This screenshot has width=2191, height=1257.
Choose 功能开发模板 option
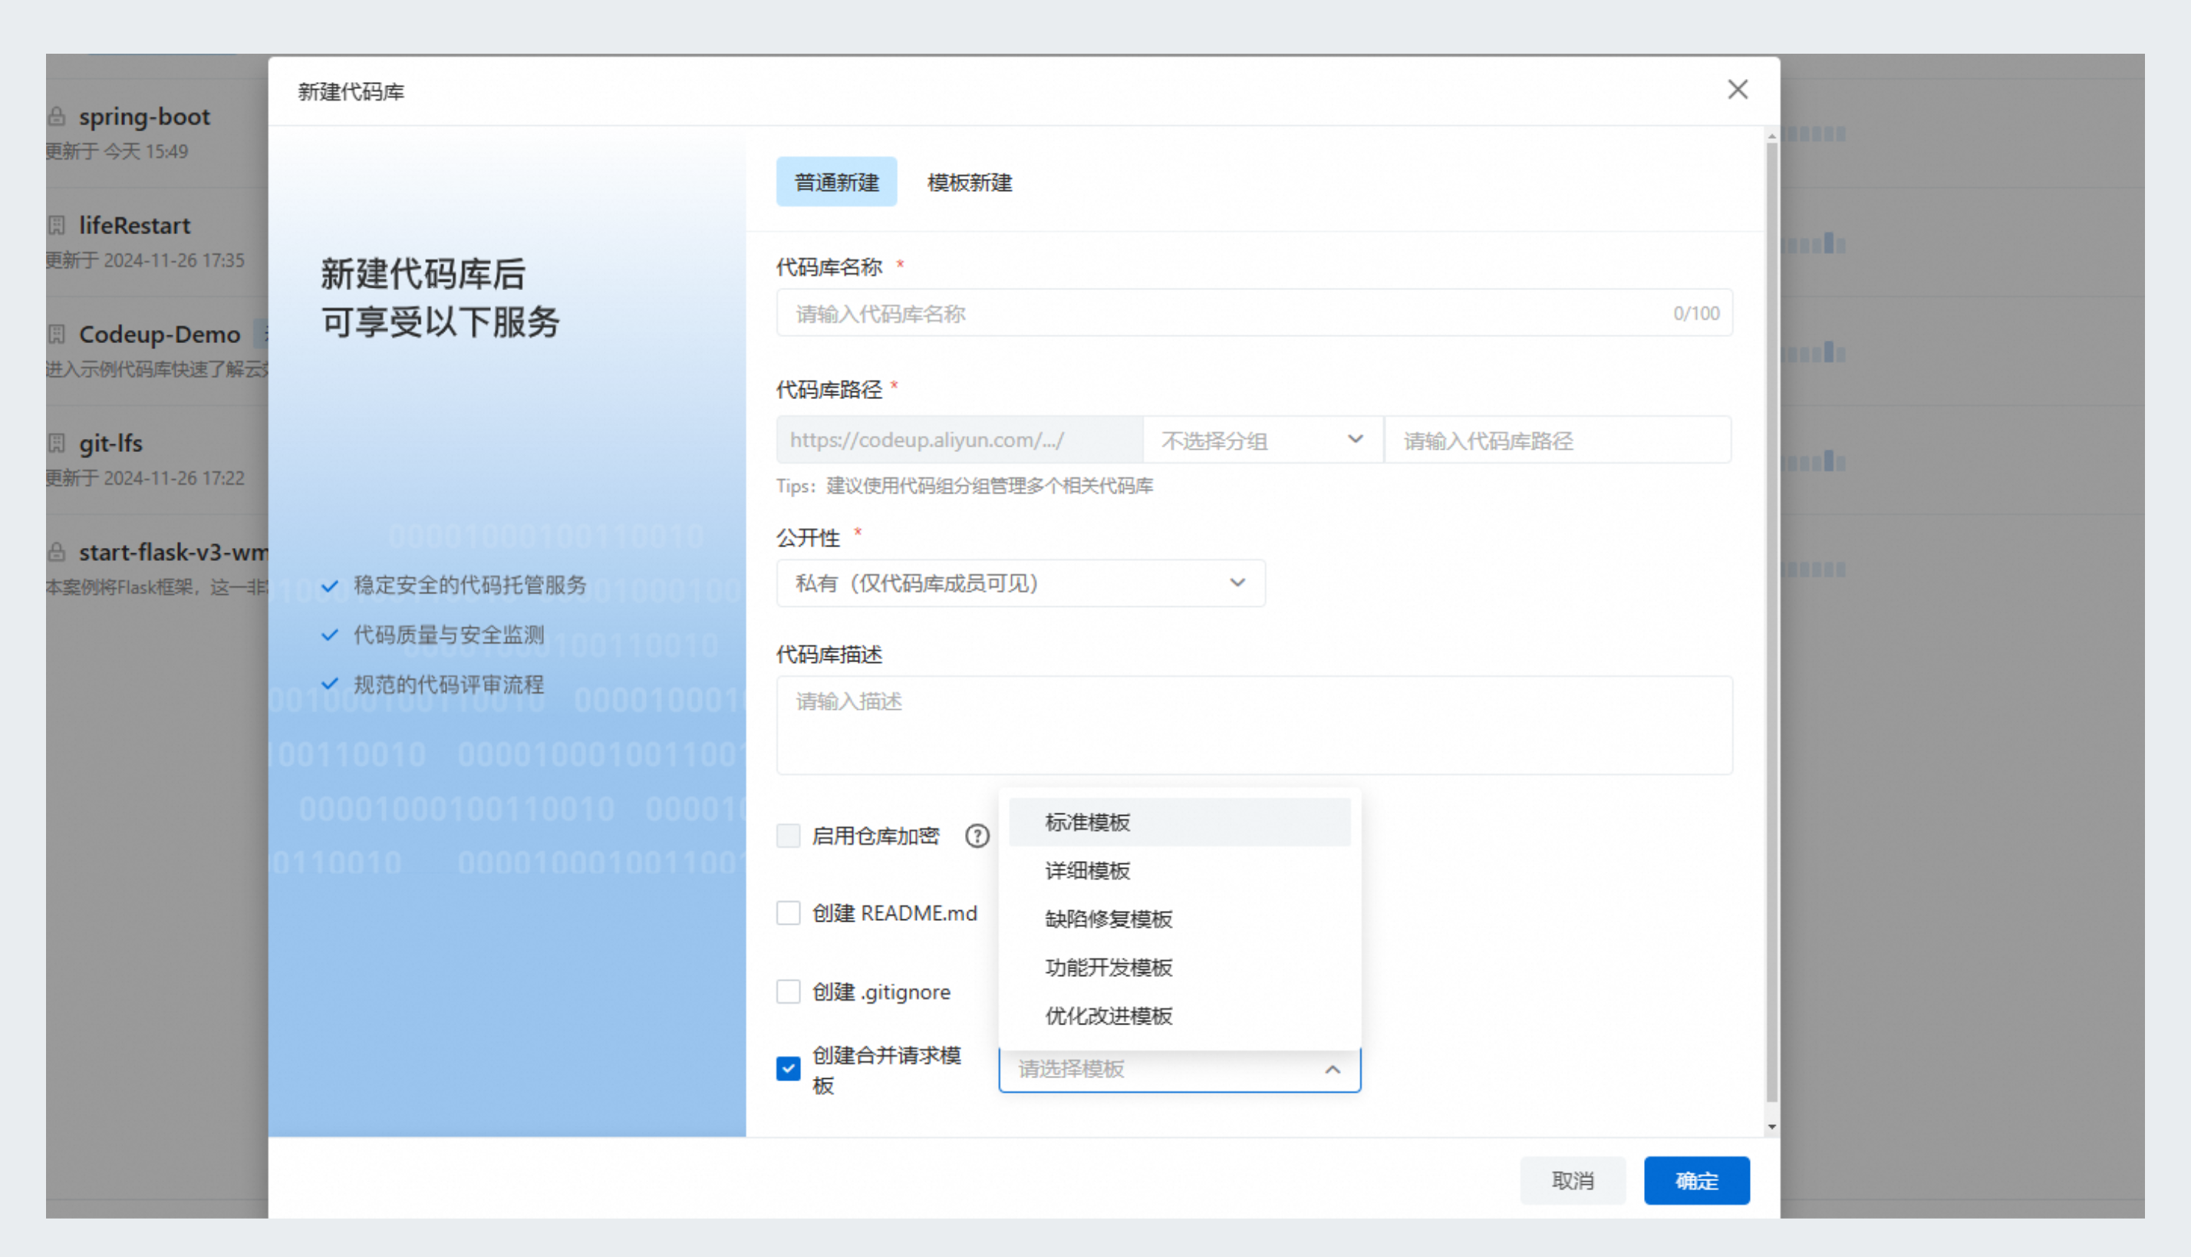click(1180, 967)
